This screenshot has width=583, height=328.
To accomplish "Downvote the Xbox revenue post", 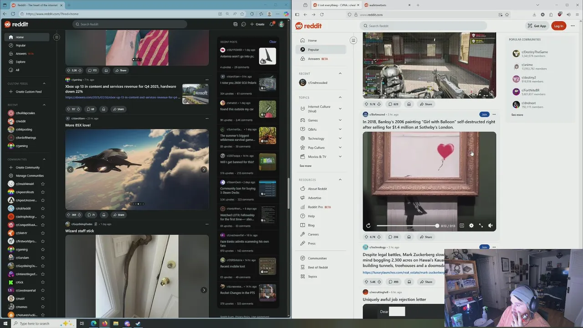I will (79, 109).
